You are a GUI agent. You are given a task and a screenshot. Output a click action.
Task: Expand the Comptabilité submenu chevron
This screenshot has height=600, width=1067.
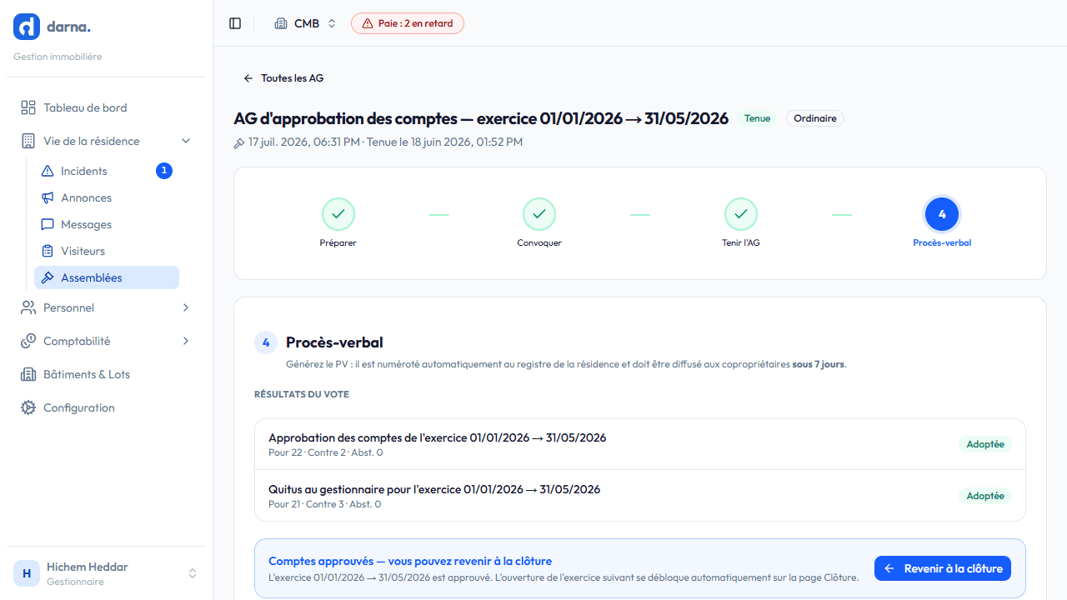coord(186,341)
